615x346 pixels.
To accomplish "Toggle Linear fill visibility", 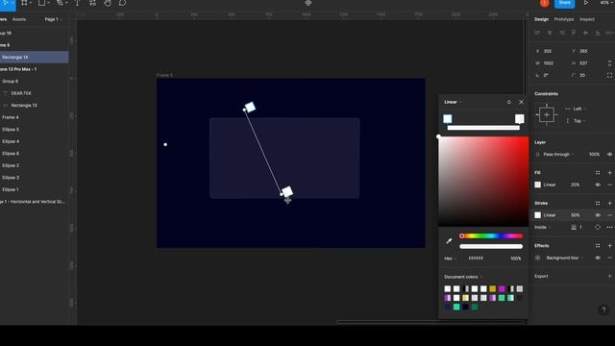I will pos(598,185).
